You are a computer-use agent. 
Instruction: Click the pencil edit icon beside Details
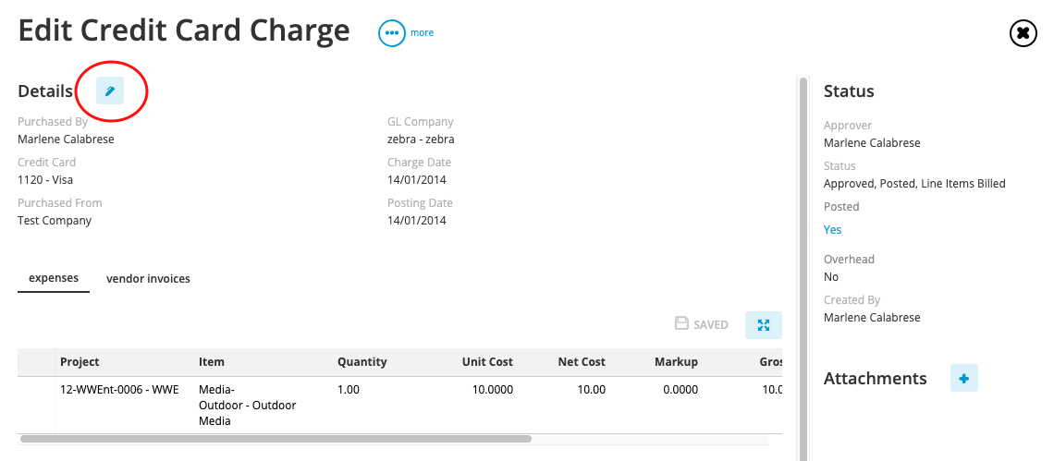coord(110,91)
